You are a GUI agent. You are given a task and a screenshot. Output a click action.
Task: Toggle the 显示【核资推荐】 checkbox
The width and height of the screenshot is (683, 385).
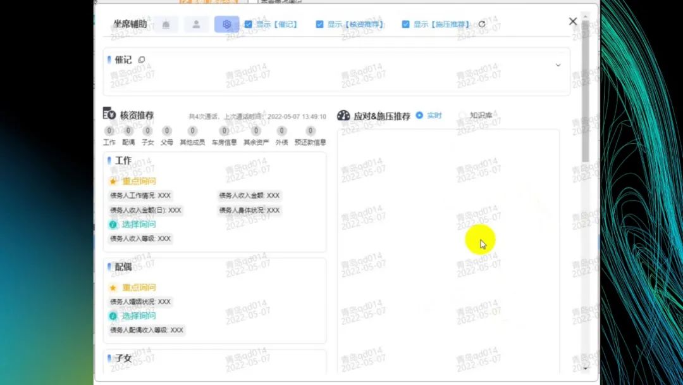click(320, 25)
